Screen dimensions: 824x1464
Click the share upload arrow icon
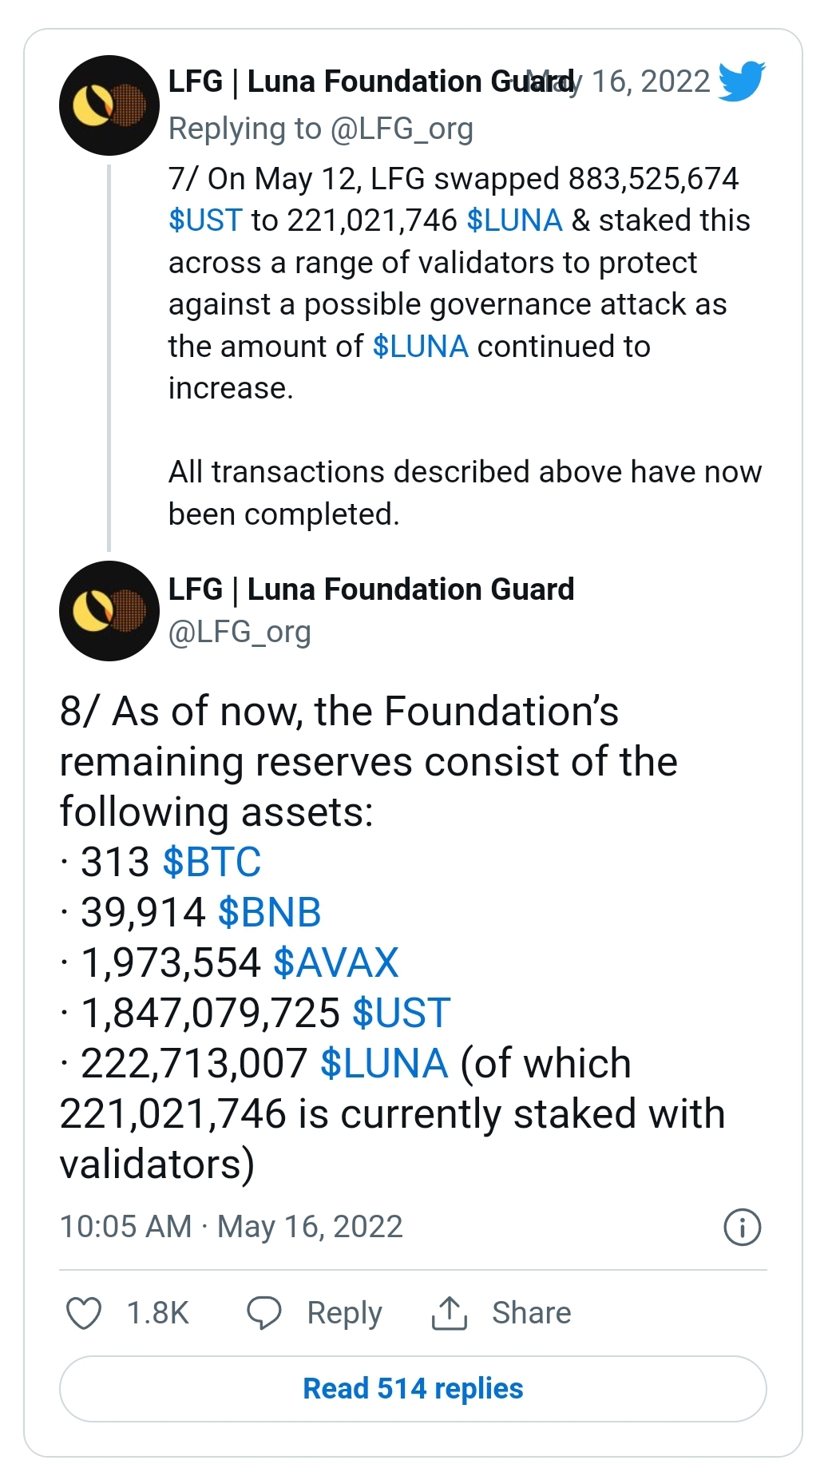(x=450, y=1313)
